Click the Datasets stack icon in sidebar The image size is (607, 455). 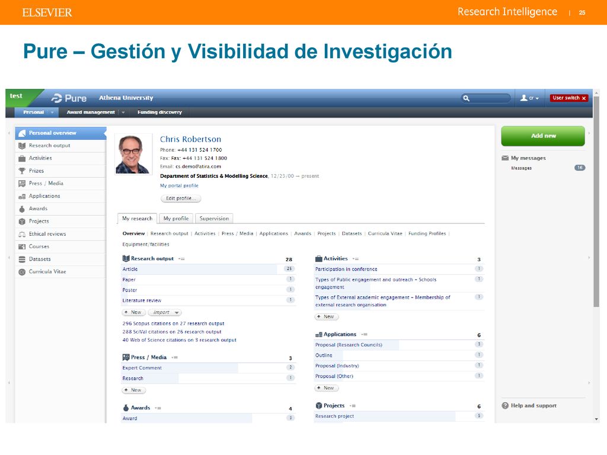click(22, 259)
